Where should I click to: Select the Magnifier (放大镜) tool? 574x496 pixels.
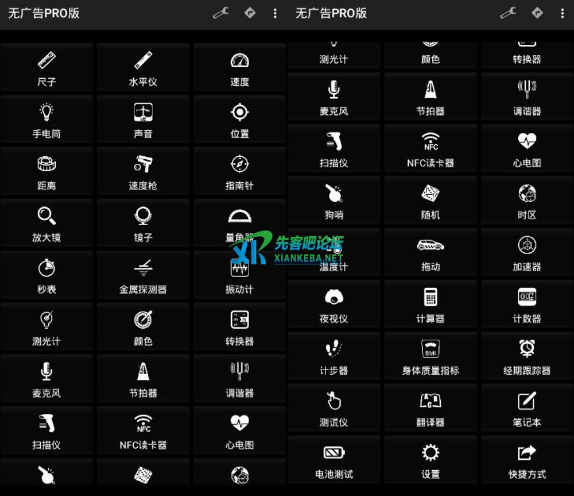pyautogui.click(x=46, y=223)
